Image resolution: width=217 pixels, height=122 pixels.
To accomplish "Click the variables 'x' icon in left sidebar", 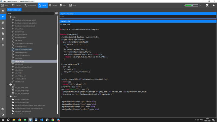I will 3,11.
